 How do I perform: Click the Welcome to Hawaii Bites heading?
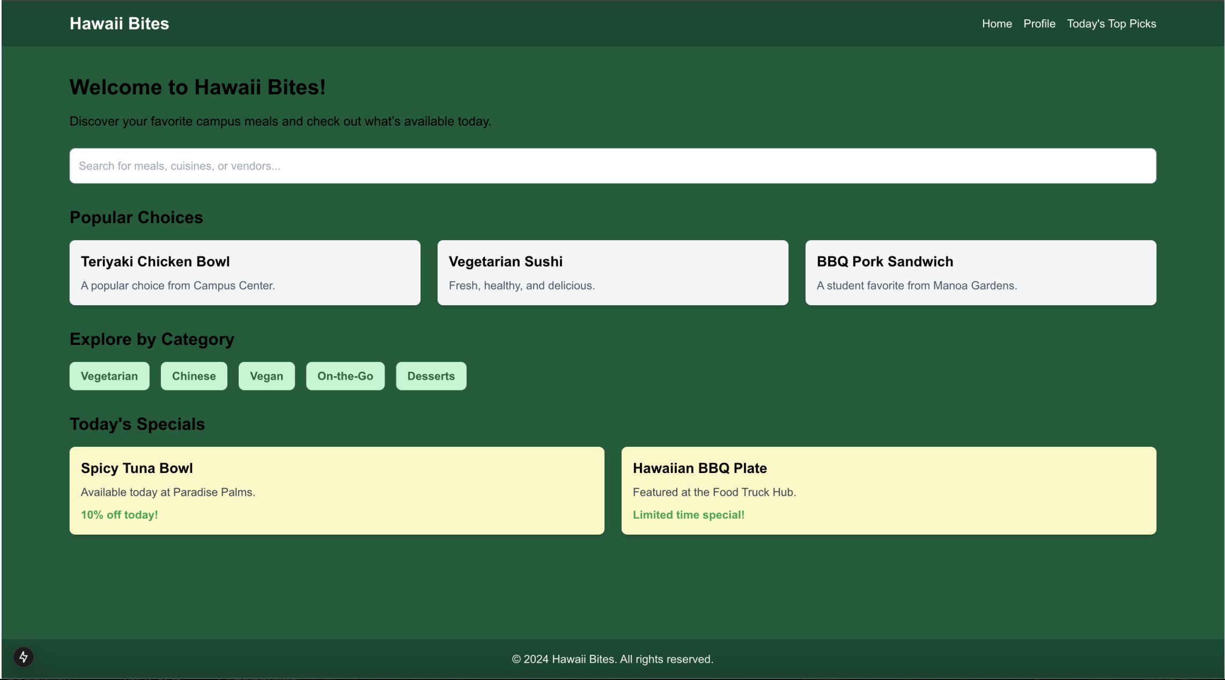click(x=197, y=87)
